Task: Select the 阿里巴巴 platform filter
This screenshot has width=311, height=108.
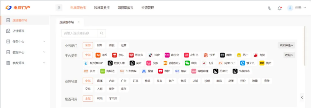Action: pyautogui.click(x=227, y=63)
